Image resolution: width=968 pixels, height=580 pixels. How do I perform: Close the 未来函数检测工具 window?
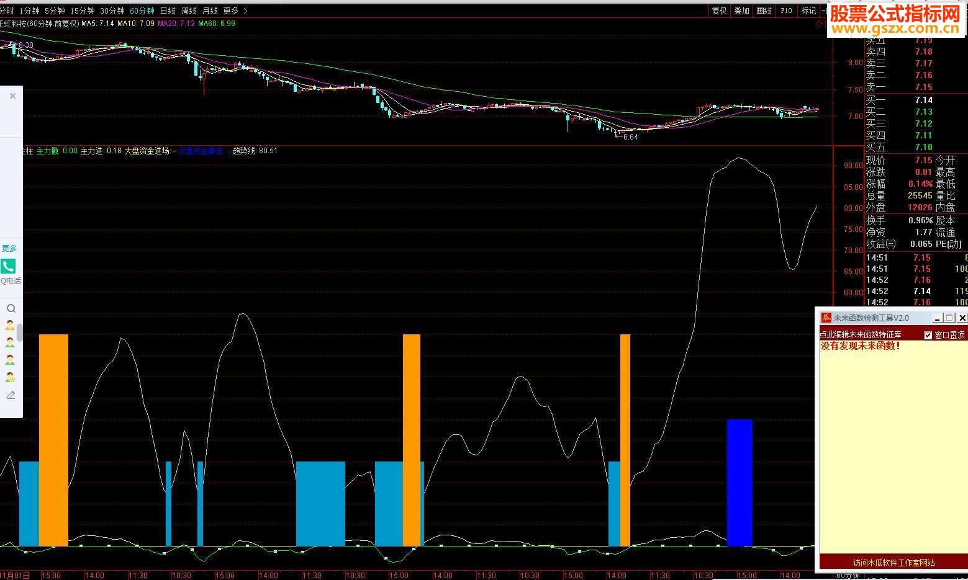(962, 318)
